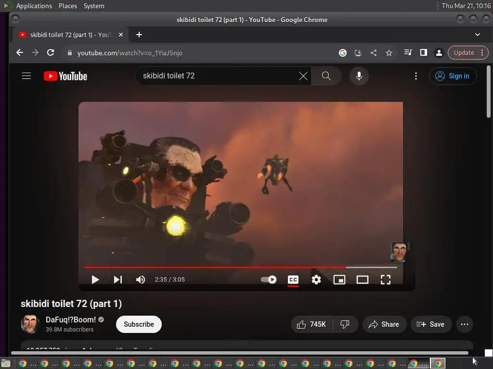Open a new Chrome tab
The image size is (493, 369).
click(x=139, y=35)
